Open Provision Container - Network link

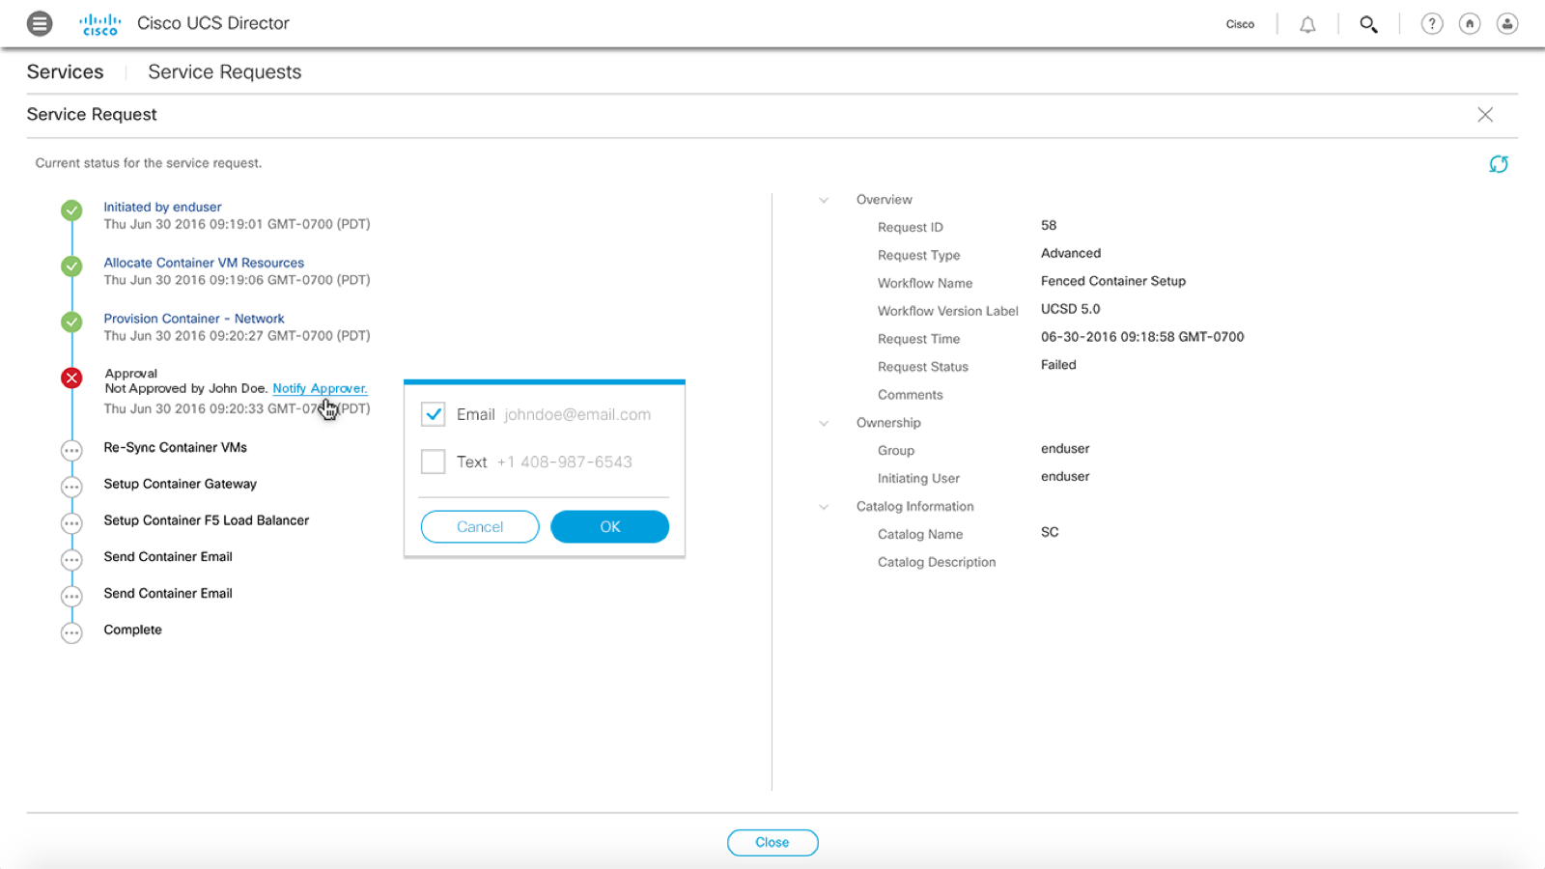[x=194, y=319]
